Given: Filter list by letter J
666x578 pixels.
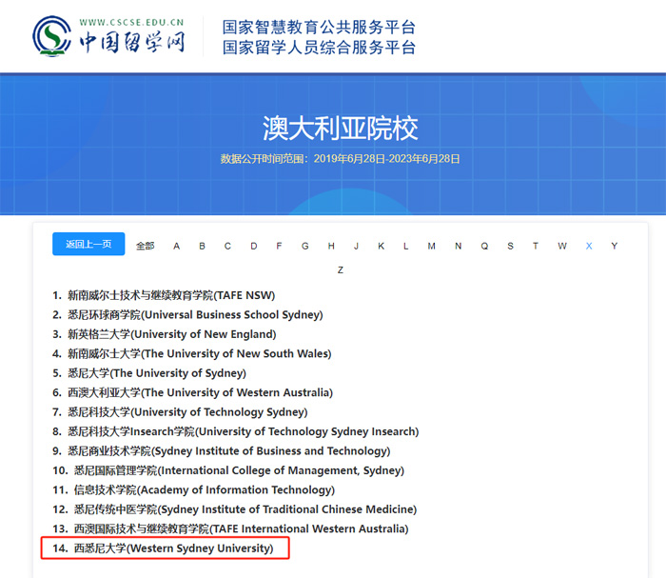Looking at the screenshot, I should point(357,246).
